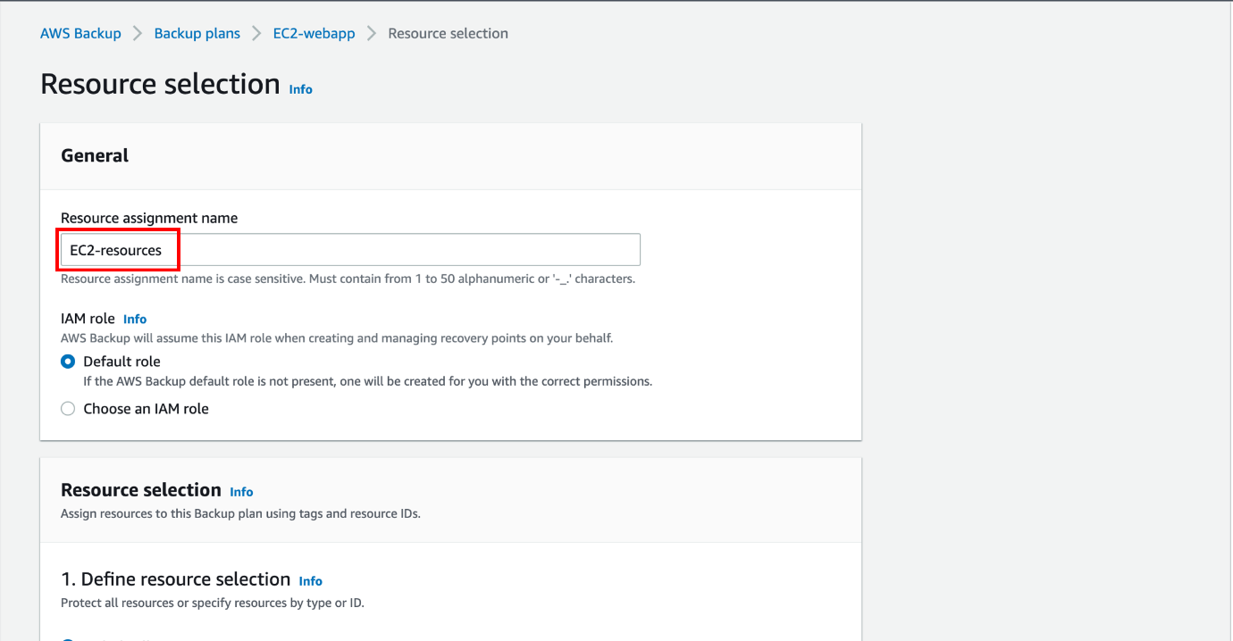Click the Resource assignment name input field

(x=350, y=250)
